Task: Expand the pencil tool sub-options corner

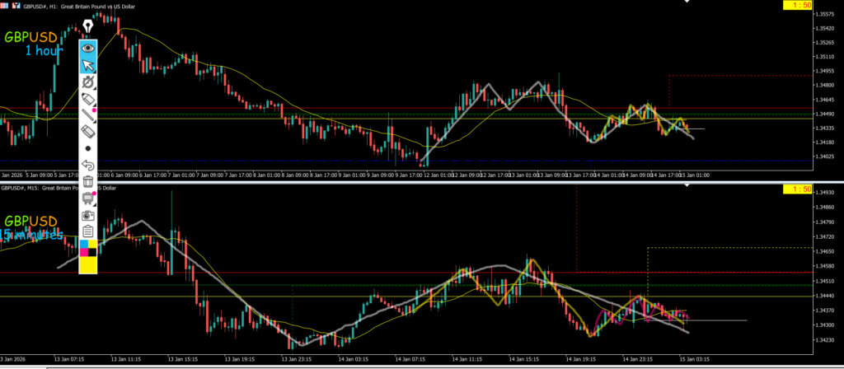Action: (96, 107)
